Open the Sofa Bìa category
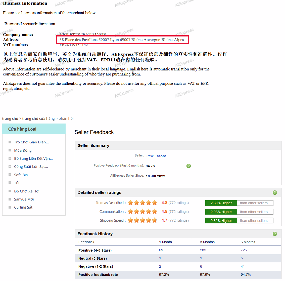 21,175
